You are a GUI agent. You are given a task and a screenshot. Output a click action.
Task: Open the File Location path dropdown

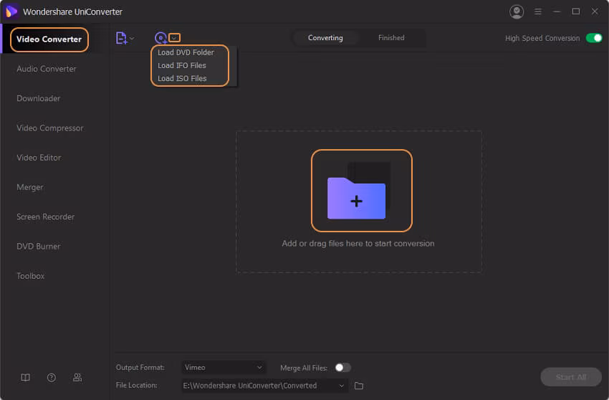(264, 386)
